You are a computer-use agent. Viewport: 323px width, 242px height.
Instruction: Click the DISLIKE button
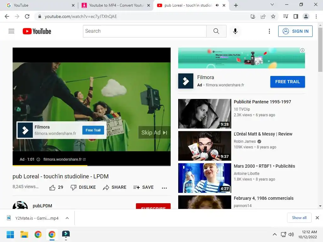click(x=83, y=187)
